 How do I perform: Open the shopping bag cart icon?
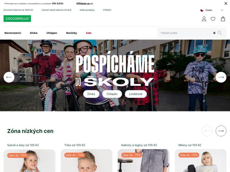(x=223, y=19)
